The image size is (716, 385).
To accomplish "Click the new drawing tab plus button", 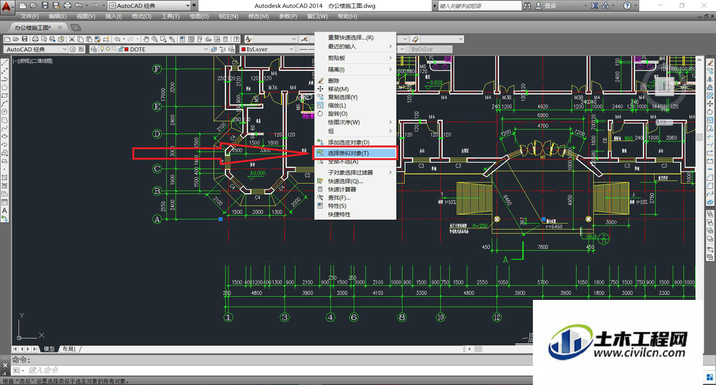I will [75, 28].
